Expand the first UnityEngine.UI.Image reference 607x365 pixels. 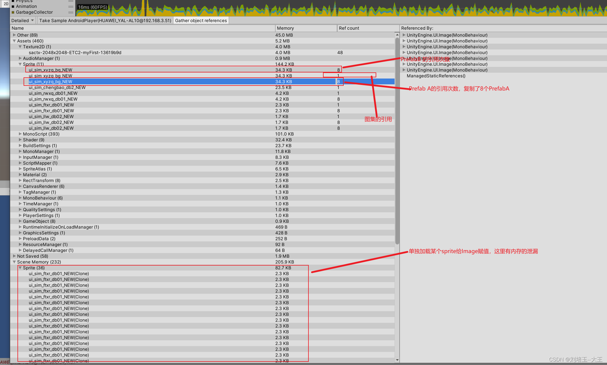pyautogui.click(x=404, y=35)
